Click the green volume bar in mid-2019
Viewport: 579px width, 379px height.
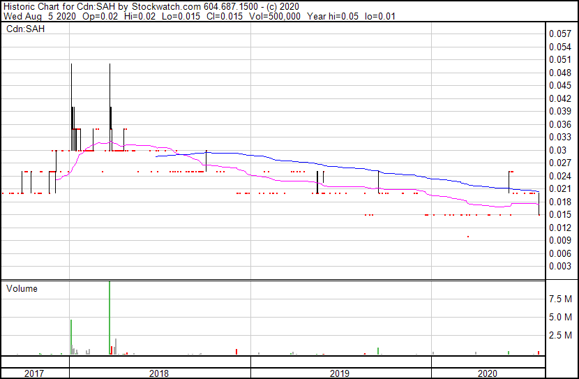pyautogui.click(x=378, y=350)
